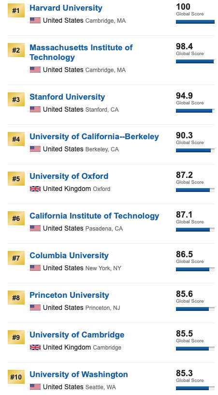The height and width of the screenshot is (395, 218).
Task: Click the 90.3 global score bar
Action: coord(195,150)
